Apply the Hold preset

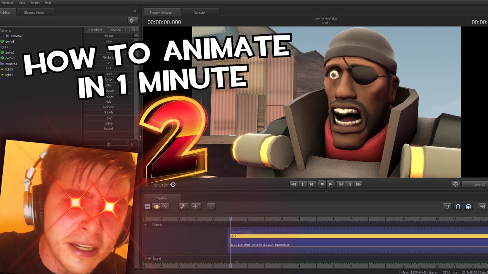click(108, 102)
